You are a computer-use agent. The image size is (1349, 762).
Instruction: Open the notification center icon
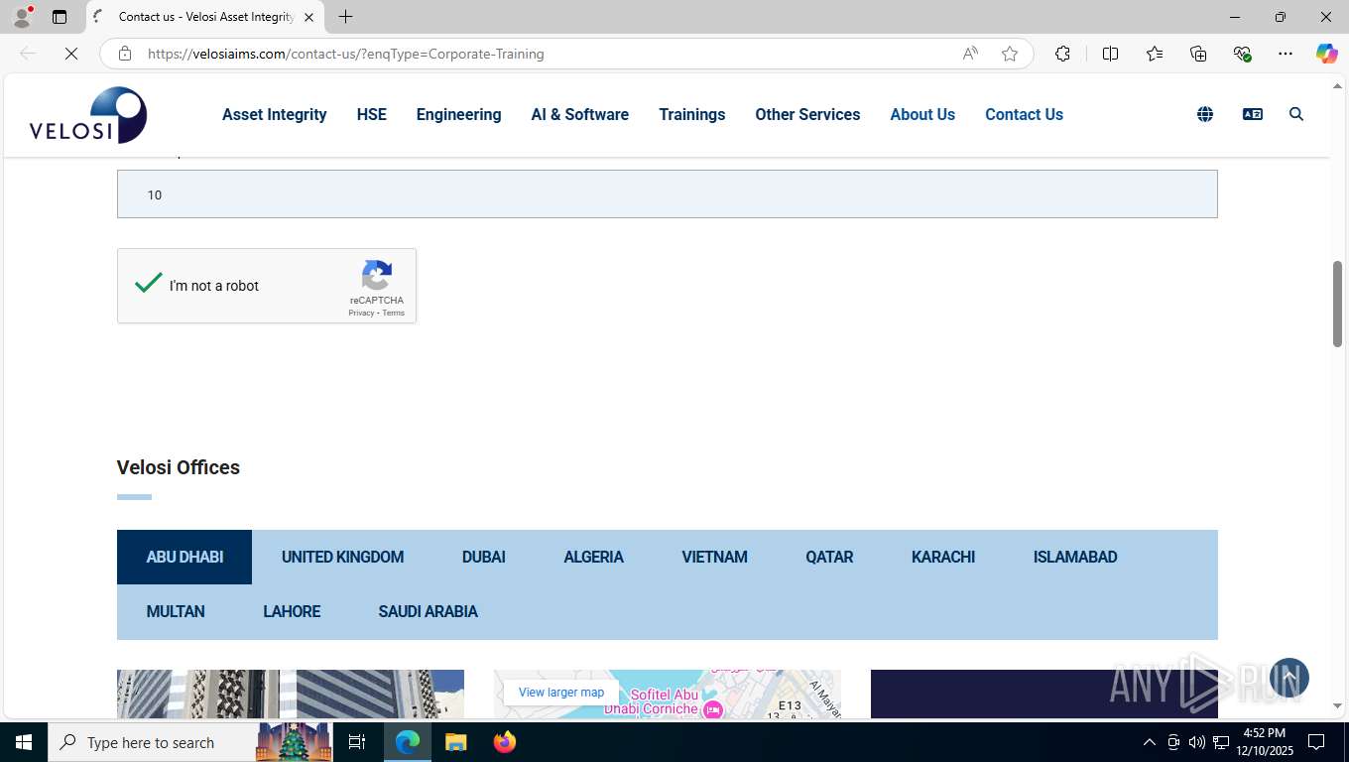click(x=1316, y=742)
